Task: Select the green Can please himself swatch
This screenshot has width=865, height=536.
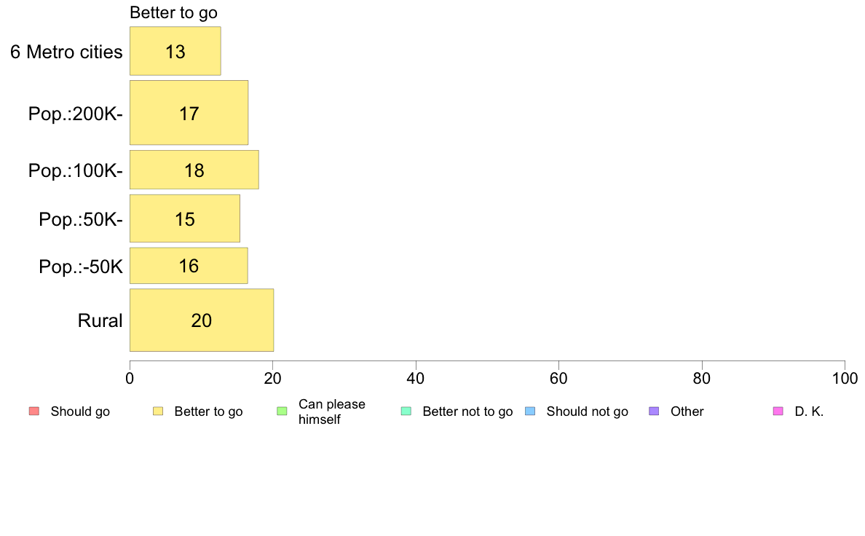Action: (x=282, y=411)
